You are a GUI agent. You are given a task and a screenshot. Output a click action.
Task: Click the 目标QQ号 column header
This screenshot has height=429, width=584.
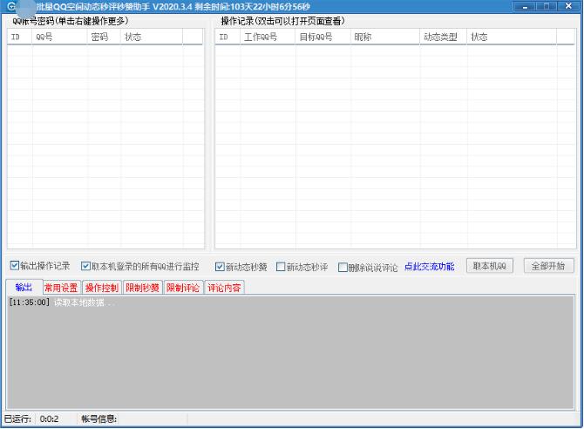[323, 37]
